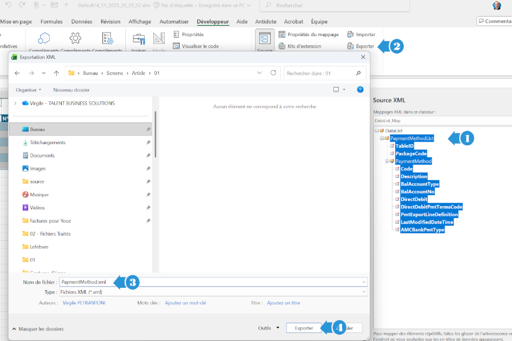Open the Source XML pane button

(265, 40)
